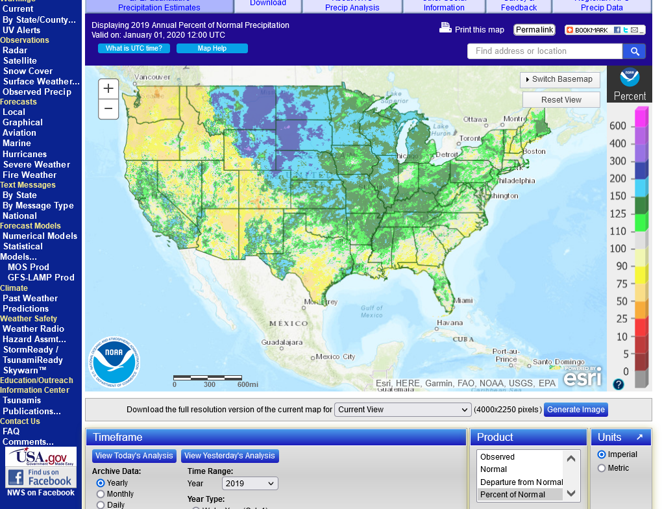Screen dimensions: 662x509
Task: Click the Map Help button
Action: (x=212, y=48)
